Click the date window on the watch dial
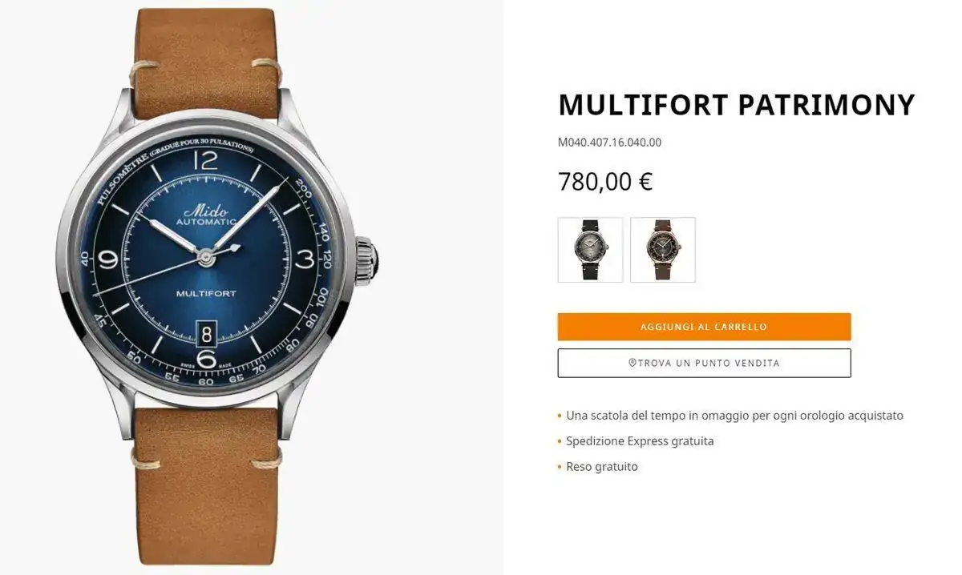 pyautogui.click(x=207, y=332)
